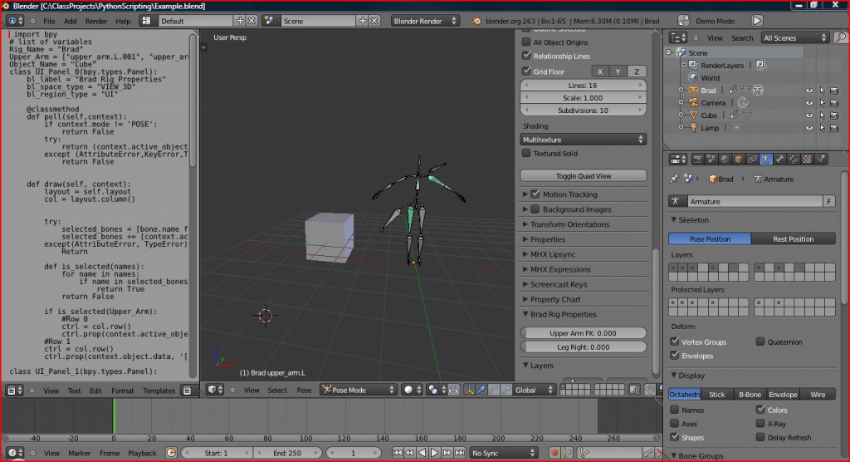The width and height of the screenshot is (850, 462).
Task: Open the Render properties tab camera icon
Action: 697,160
